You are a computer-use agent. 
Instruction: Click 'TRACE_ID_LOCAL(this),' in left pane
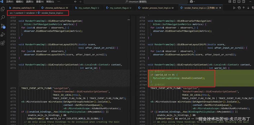tap(67, 95)
